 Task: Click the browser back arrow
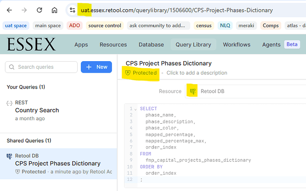pyautogui.click(x=10, y=10)
